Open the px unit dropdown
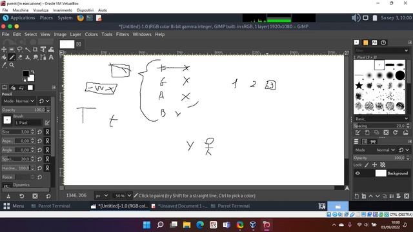 101,196
